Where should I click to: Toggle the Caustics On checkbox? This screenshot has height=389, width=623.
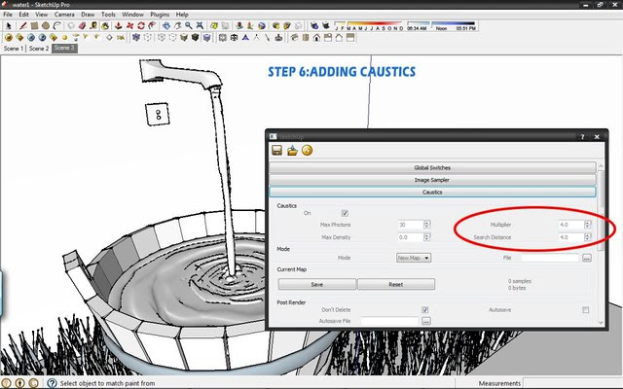(345, 213)
